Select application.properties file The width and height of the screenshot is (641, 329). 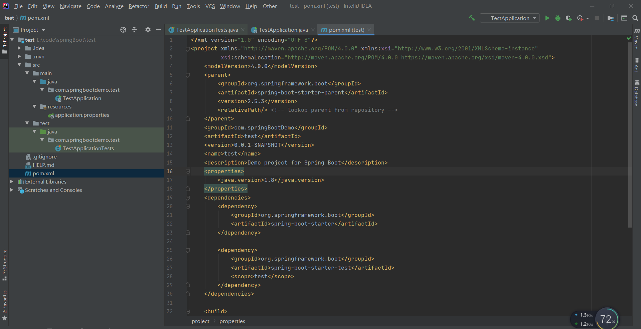coord(82,115)
